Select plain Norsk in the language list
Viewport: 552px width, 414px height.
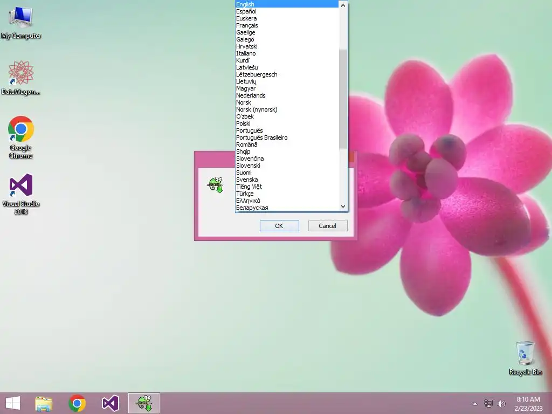tap(287, 102)
